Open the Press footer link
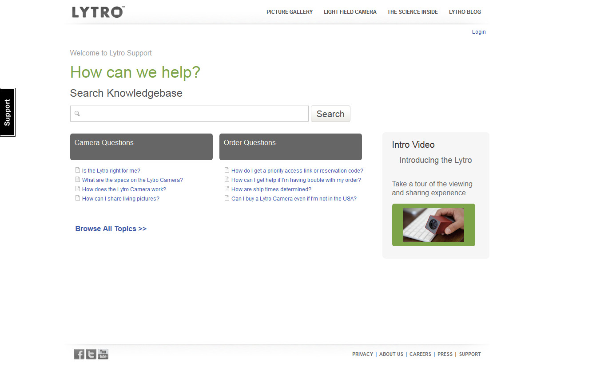Viewport: 616px width, 382px height. tap(445, 354)
